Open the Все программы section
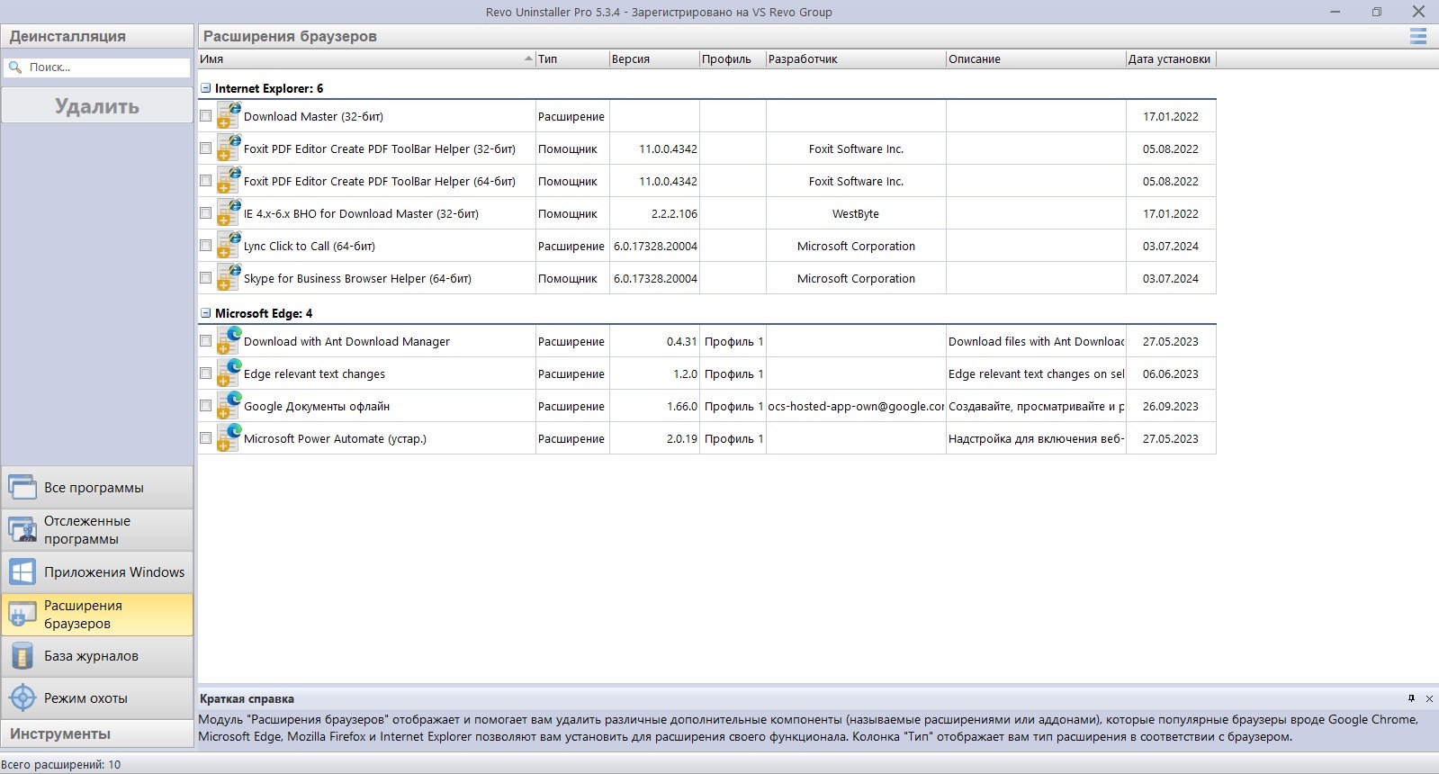 [x=97, y=487]
